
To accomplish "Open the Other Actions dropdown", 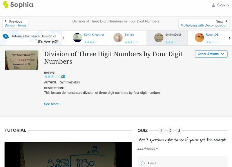I will [x=211, y=54].
